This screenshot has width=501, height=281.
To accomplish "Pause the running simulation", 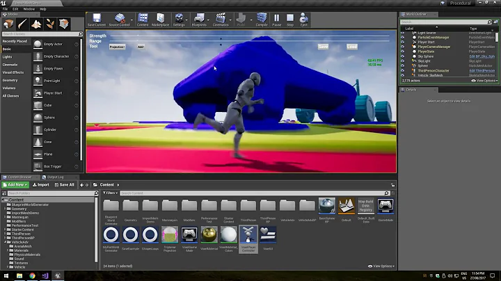I will tap(277, 19).
